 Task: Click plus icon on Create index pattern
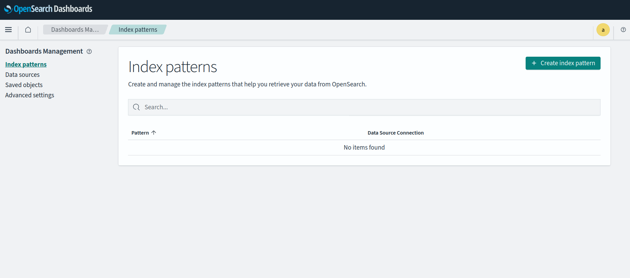(x=534, y=63)
